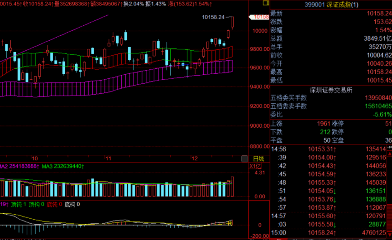The width and height of the screenshot is (392, 240).
Task: Click the 最新 latest price row
Action: tap(331, 14)
